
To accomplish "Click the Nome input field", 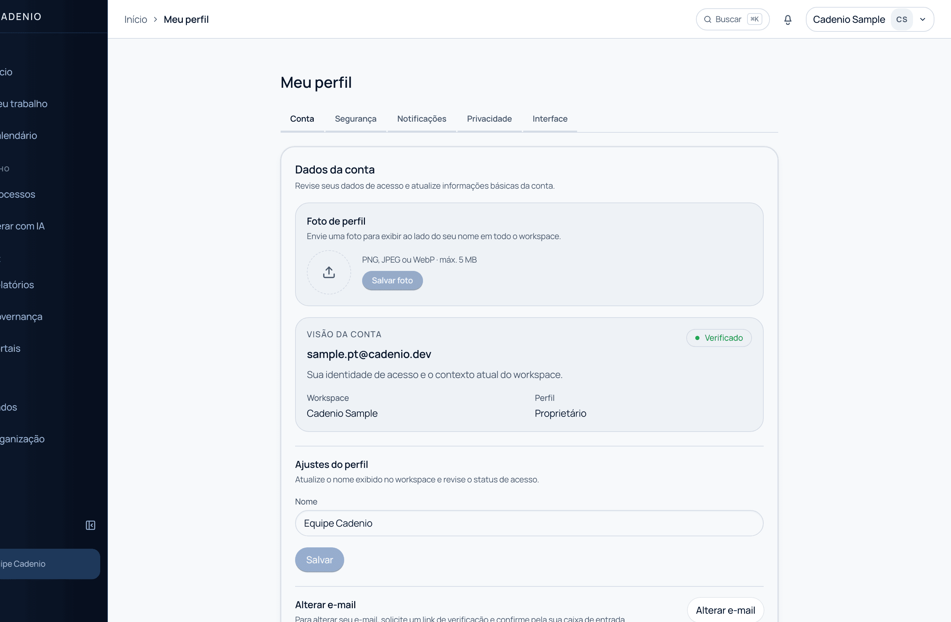I will [x=529, y=523].
